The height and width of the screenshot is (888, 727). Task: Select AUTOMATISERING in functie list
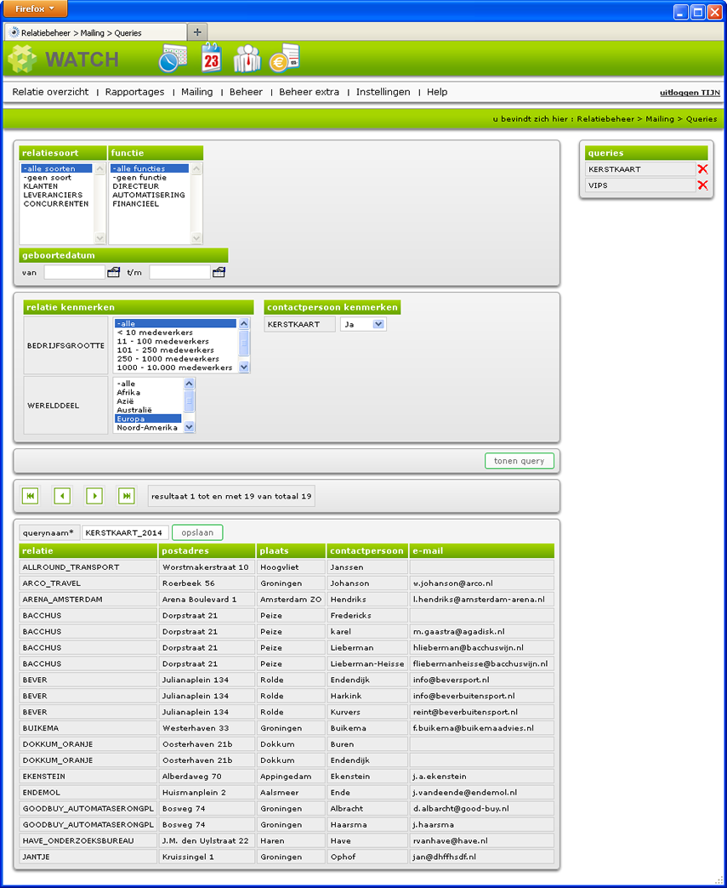(x=148, y=195)
